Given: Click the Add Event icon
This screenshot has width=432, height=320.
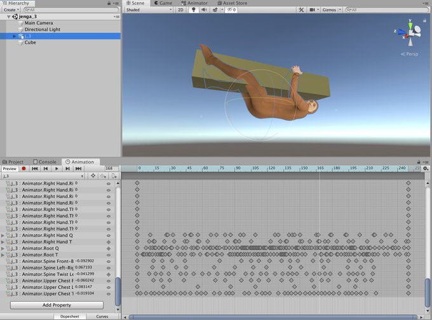Looking at the screenshot, I should click(114, 176).
